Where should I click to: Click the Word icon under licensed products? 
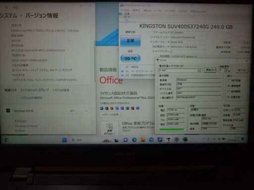pos(102,108)
